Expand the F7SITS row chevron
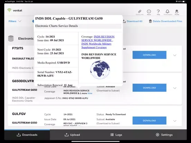Image resolution: width=191 pixels, height=143 pixels. tap(175, 55)
